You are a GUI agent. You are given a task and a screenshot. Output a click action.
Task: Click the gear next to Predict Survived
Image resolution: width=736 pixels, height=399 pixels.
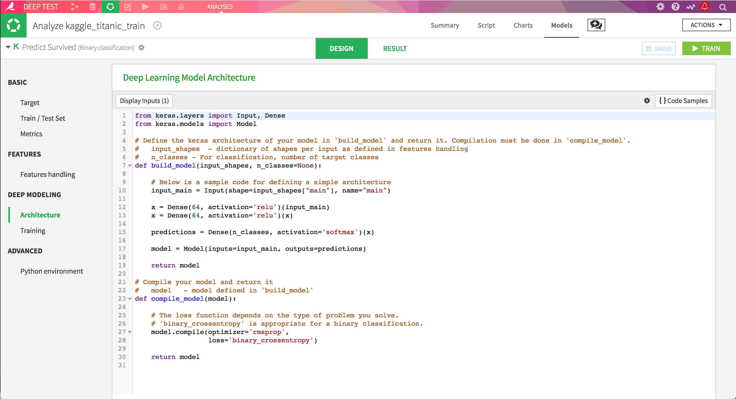[141, 48]
